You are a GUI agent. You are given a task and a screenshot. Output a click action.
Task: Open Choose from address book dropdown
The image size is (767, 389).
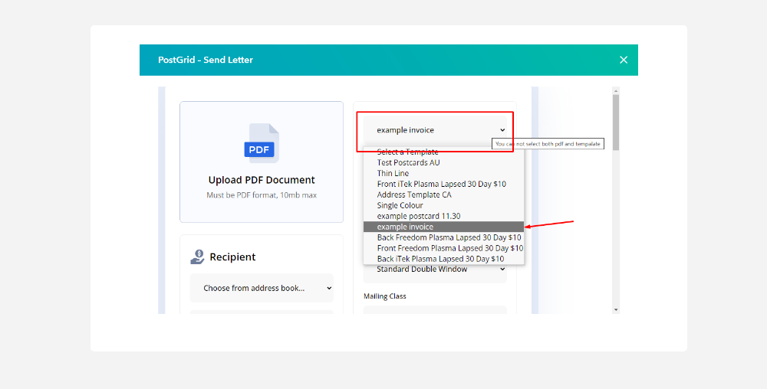coord(262,288)
